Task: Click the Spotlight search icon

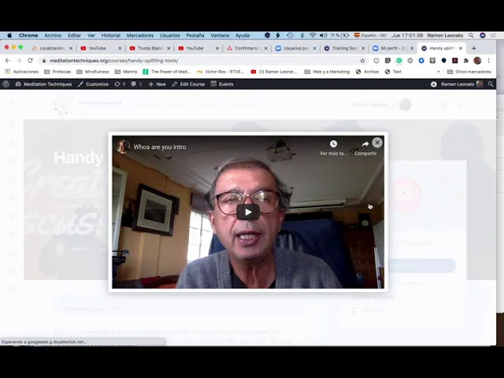Action: pos(471,35)
